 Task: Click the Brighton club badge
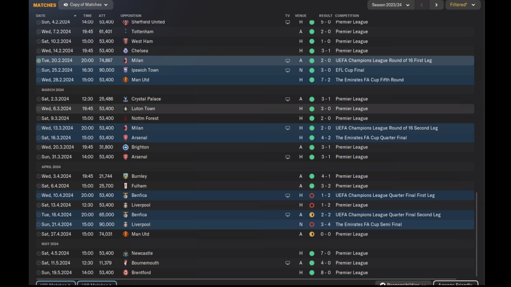pos(126,147)
